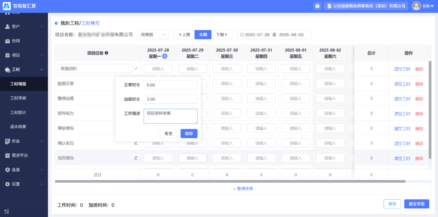Click the blue icon beside 星期一
The image size is (438, 217).
[165, 56]
